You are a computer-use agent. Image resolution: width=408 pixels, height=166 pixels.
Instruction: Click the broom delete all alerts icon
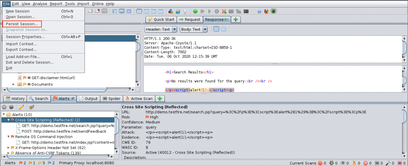(31, 107)
